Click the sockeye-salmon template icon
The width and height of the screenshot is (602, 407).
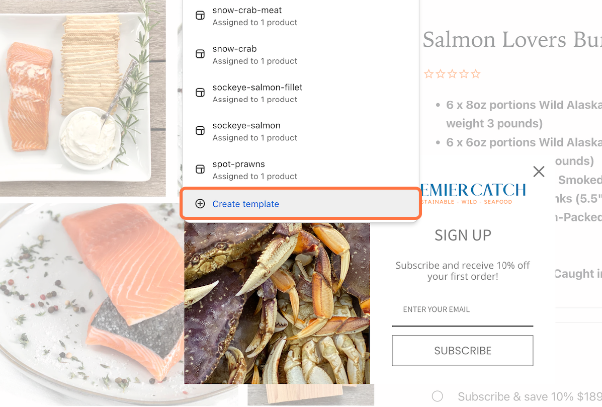coord(200,130)
